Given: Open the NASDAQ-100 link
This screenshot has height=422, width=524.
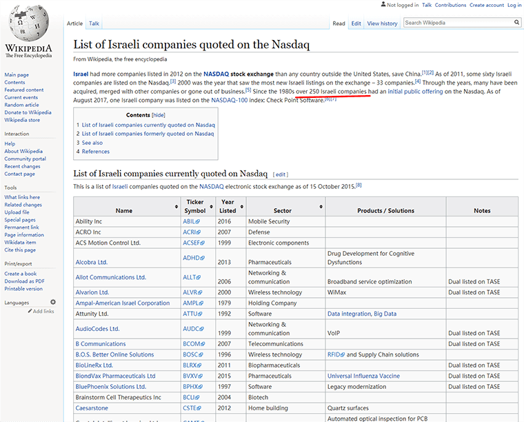Looking at the screenshot, I should (x=230, y=100).
